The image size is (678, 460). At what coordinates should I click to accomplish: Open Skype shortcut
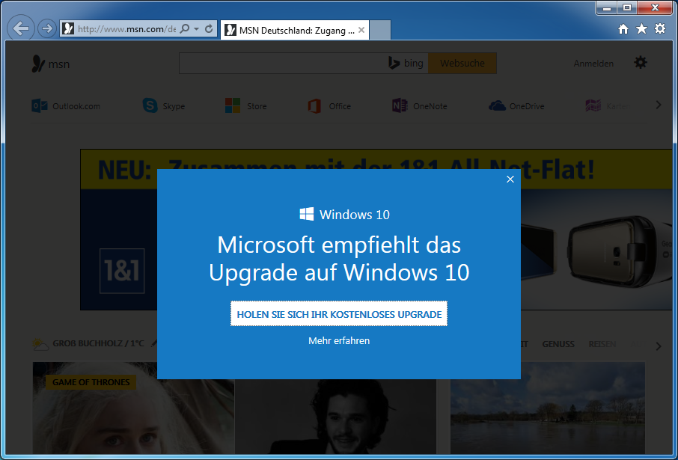pos(164,106)
